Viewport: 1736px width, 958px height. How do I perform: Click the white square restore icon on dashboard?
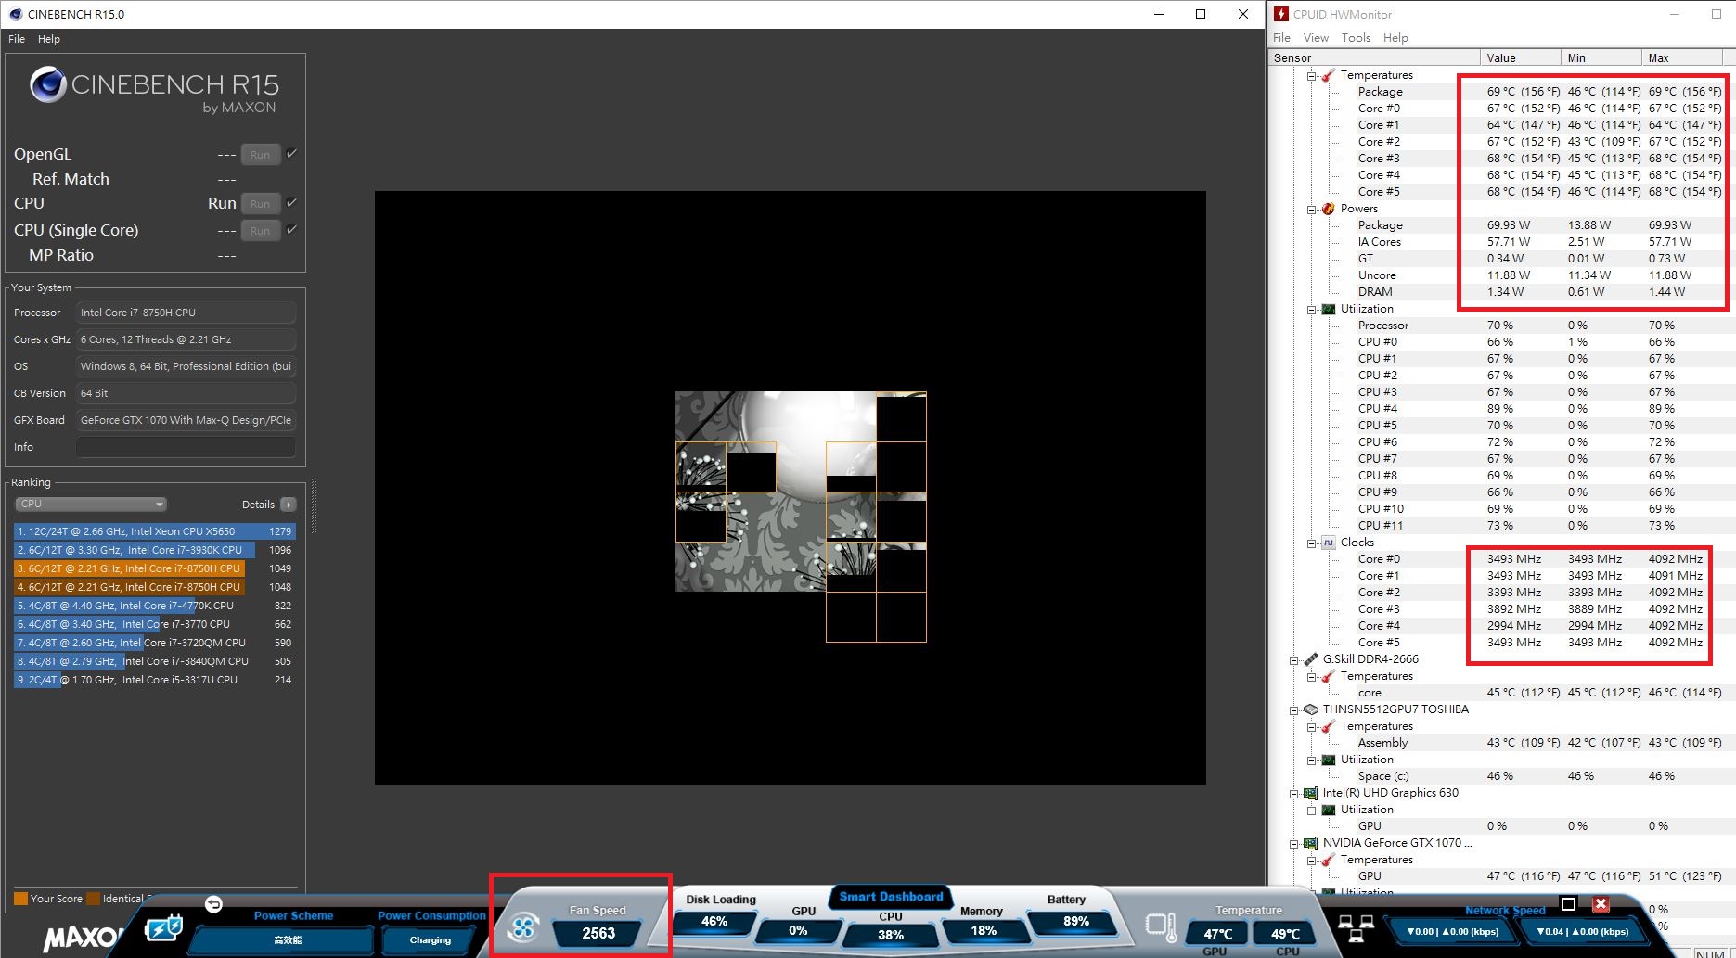(1568, 904)
